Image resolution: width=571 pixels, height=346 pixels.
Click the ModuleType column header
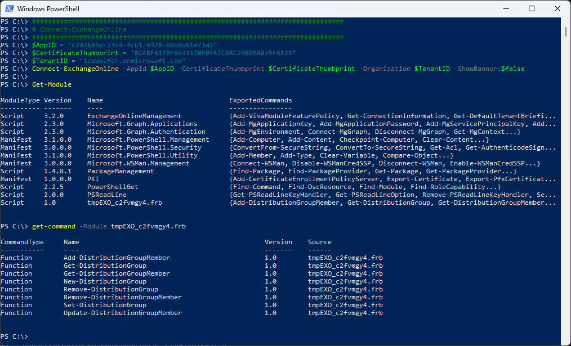click(x=20, y=100)
